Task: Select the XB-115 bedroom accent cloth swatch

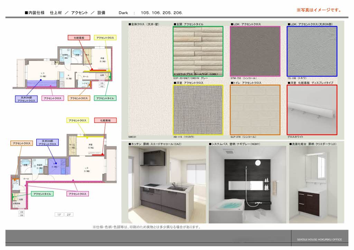Action: pos(198,109)
